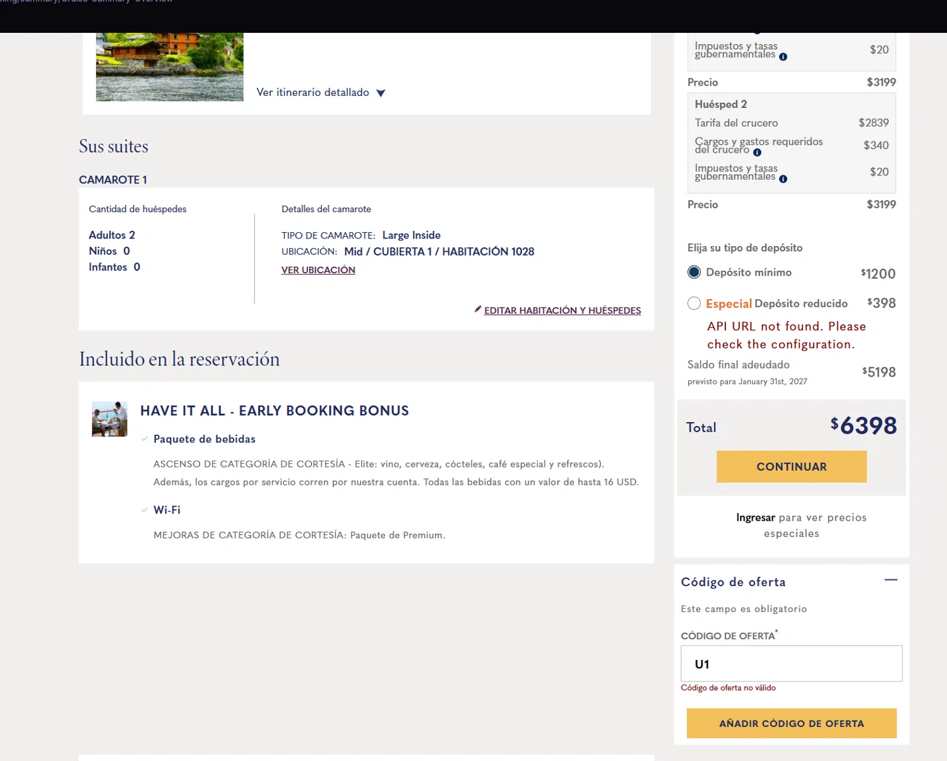Click the Wi-Fi checkmark icon
This screenshot has height=761, width=947.
coord(145,509)
